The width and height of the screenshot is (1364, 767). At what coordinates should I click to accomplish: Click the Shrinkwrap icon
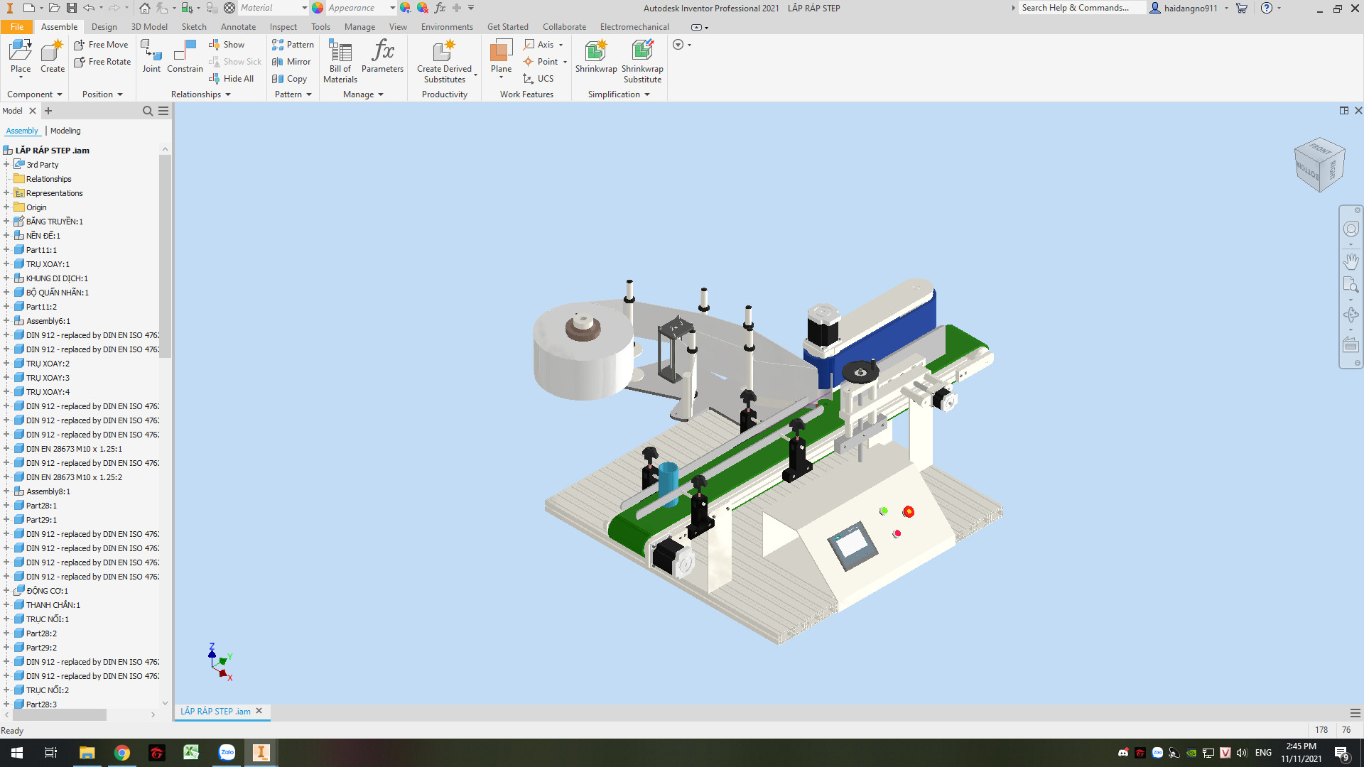click(595, 55)
